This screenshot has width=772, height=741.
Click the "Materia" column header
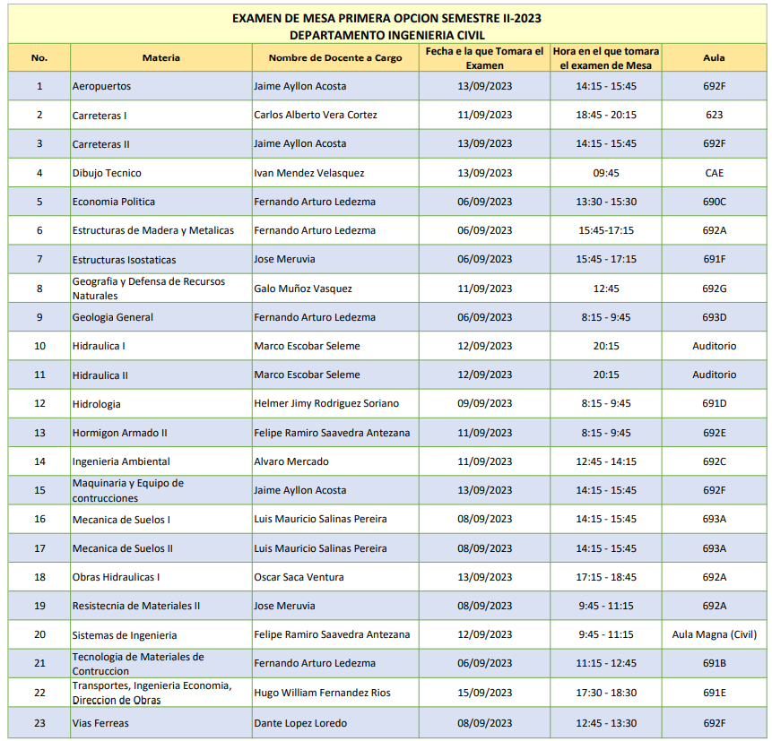click(160, 57)
